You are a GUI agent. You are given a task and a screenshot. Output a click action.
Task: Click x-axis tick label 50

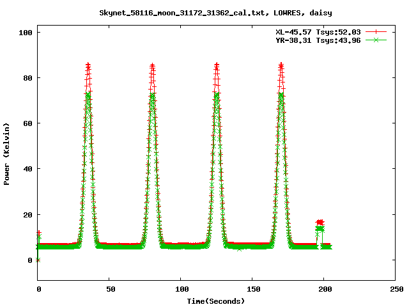click(x=111, y=289)
